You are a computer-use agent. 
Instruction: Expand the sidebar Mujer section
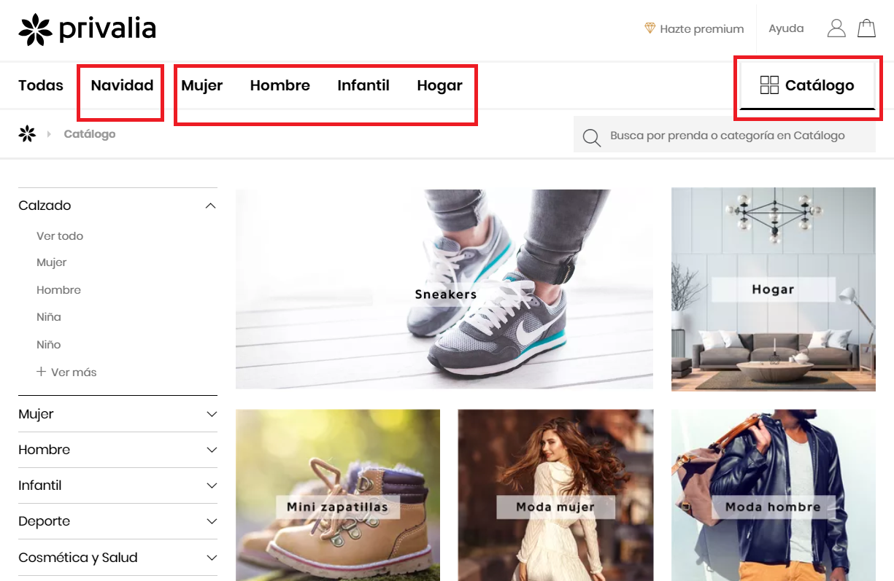117,414
